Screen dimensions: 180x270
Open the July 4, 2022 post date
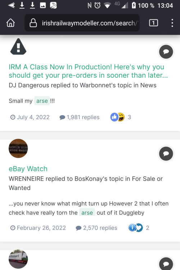pyautogui.click(x=30, y=117)
